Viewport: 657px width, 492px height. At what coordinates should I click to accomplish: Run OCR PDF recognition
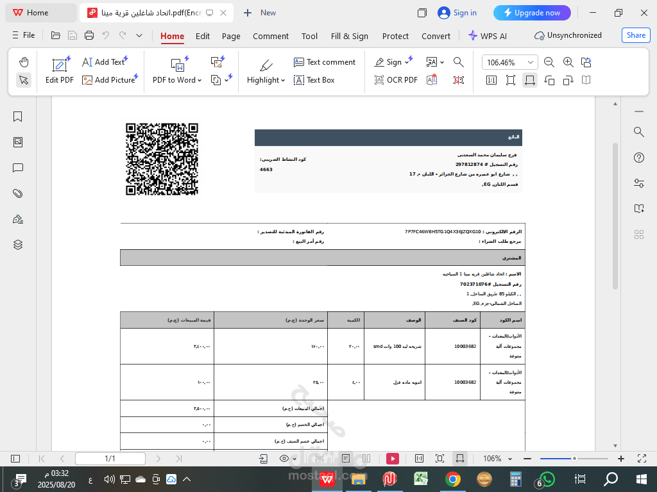(x=396, y=80)
